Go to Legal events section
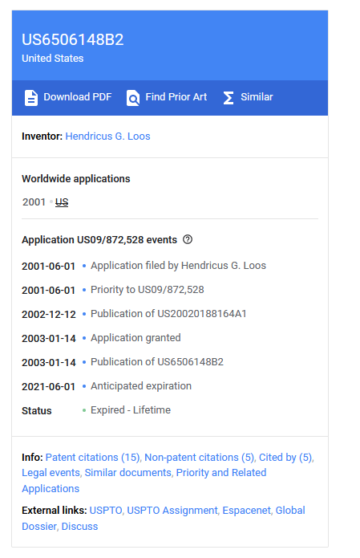The width and height of the screenshot is (360, 558). pyautogui.click(x=51, y=473)
